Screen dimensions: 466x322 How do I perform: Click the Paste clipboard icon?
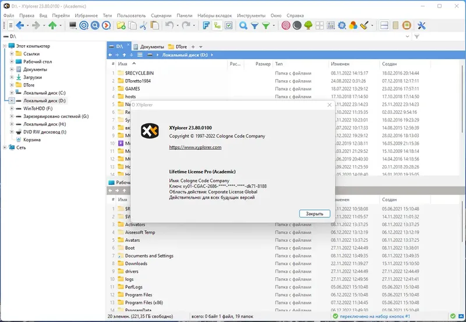pyautogui.click(x=154, y=26)
